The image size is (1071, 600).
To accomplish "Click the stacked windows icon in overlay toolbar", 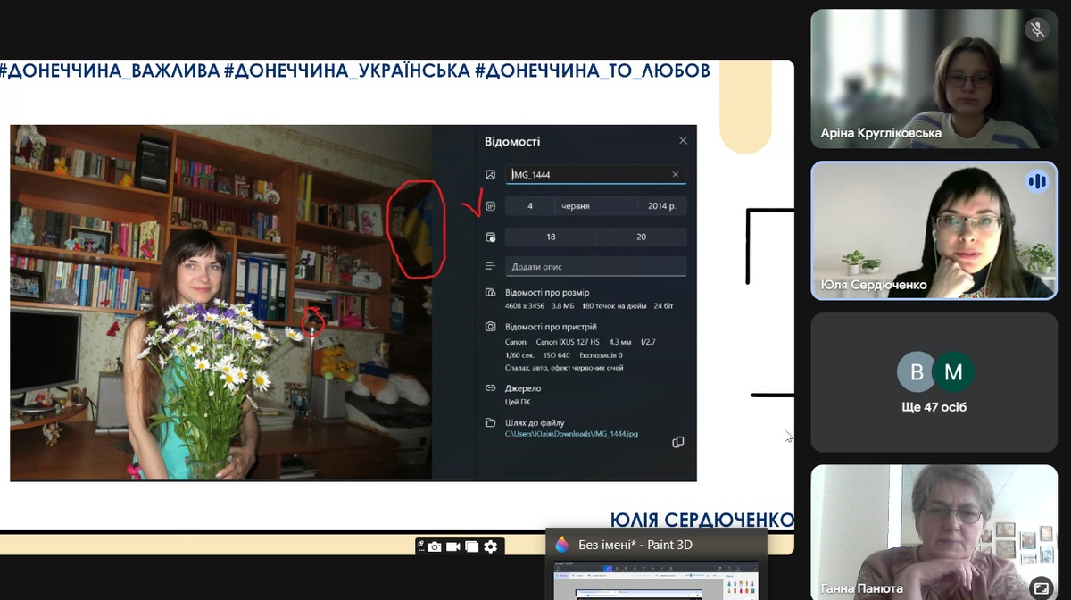I will click(x=471, y=546).
